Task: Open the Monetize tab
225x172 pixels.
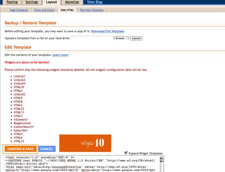Action: 72,2
